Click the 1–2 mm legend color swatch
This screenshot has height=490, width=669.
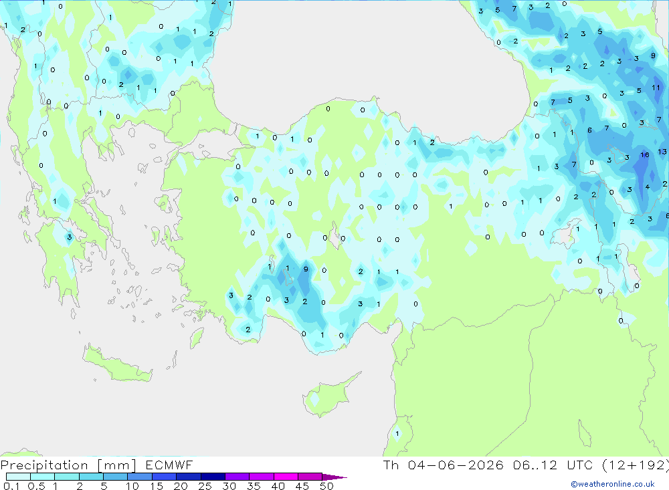67,477
